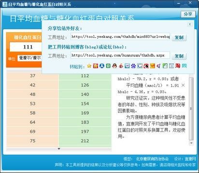The image size is (199, 173).
Task: Share to Douban with green 豆 icon
Action: click(108, 66)
